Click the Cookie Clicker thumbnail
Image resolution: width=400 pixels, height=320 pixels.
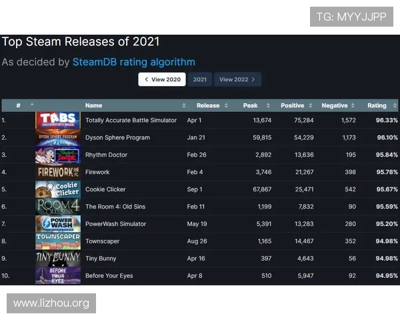pyautogui.click(x=58, y=189)
